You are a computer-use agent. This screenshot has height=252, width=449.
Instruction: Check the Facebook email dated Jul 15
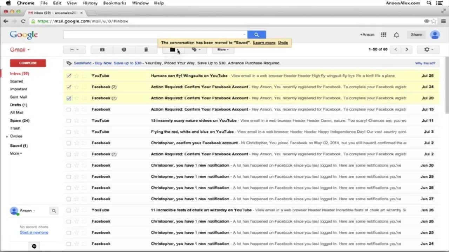69,110
